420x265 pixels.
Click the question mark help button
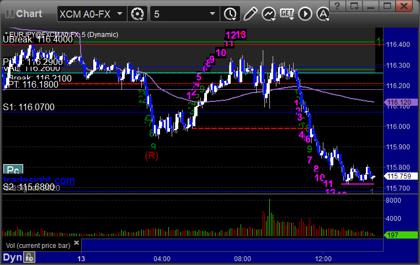tap(337, 6)
